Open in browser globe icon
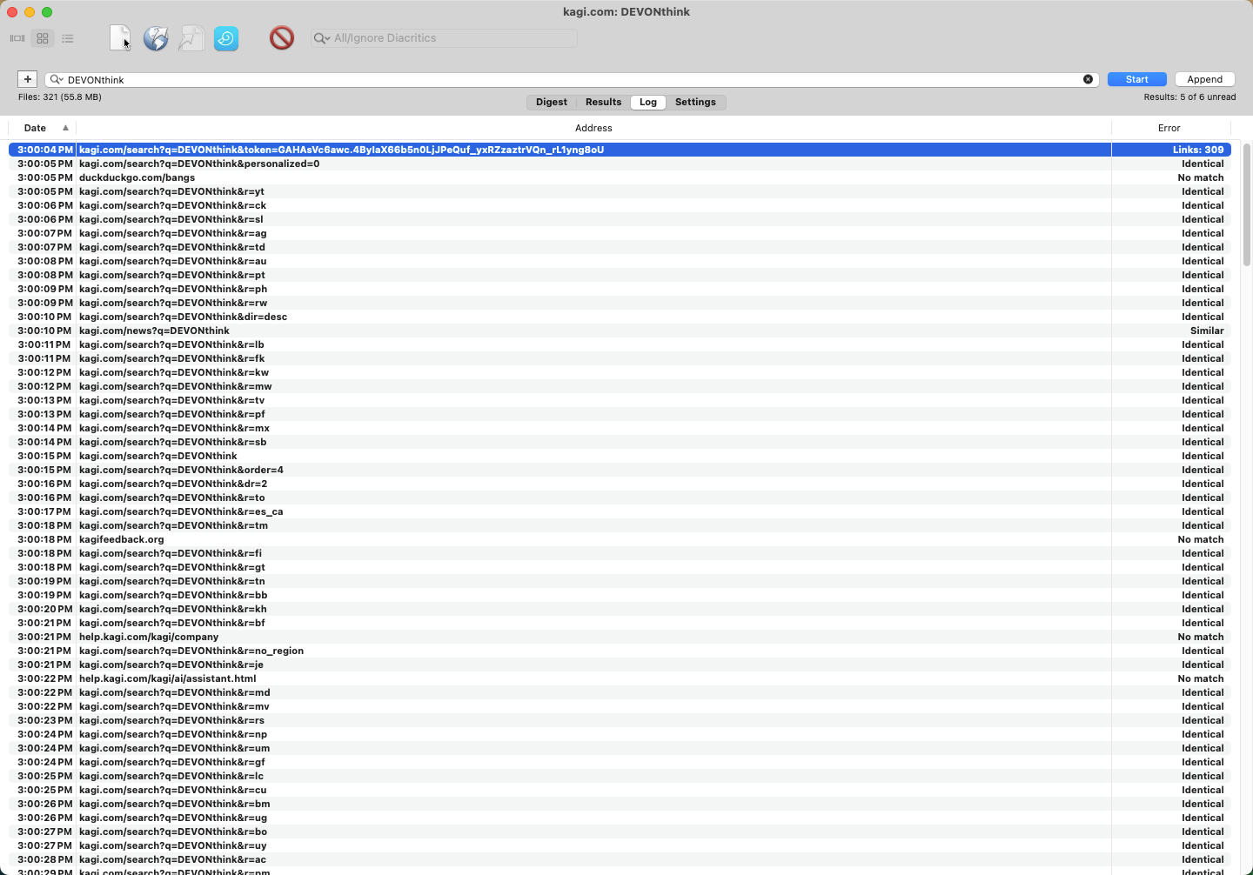The width and height of the screenshot is (1253, 875). click(156, 38)
